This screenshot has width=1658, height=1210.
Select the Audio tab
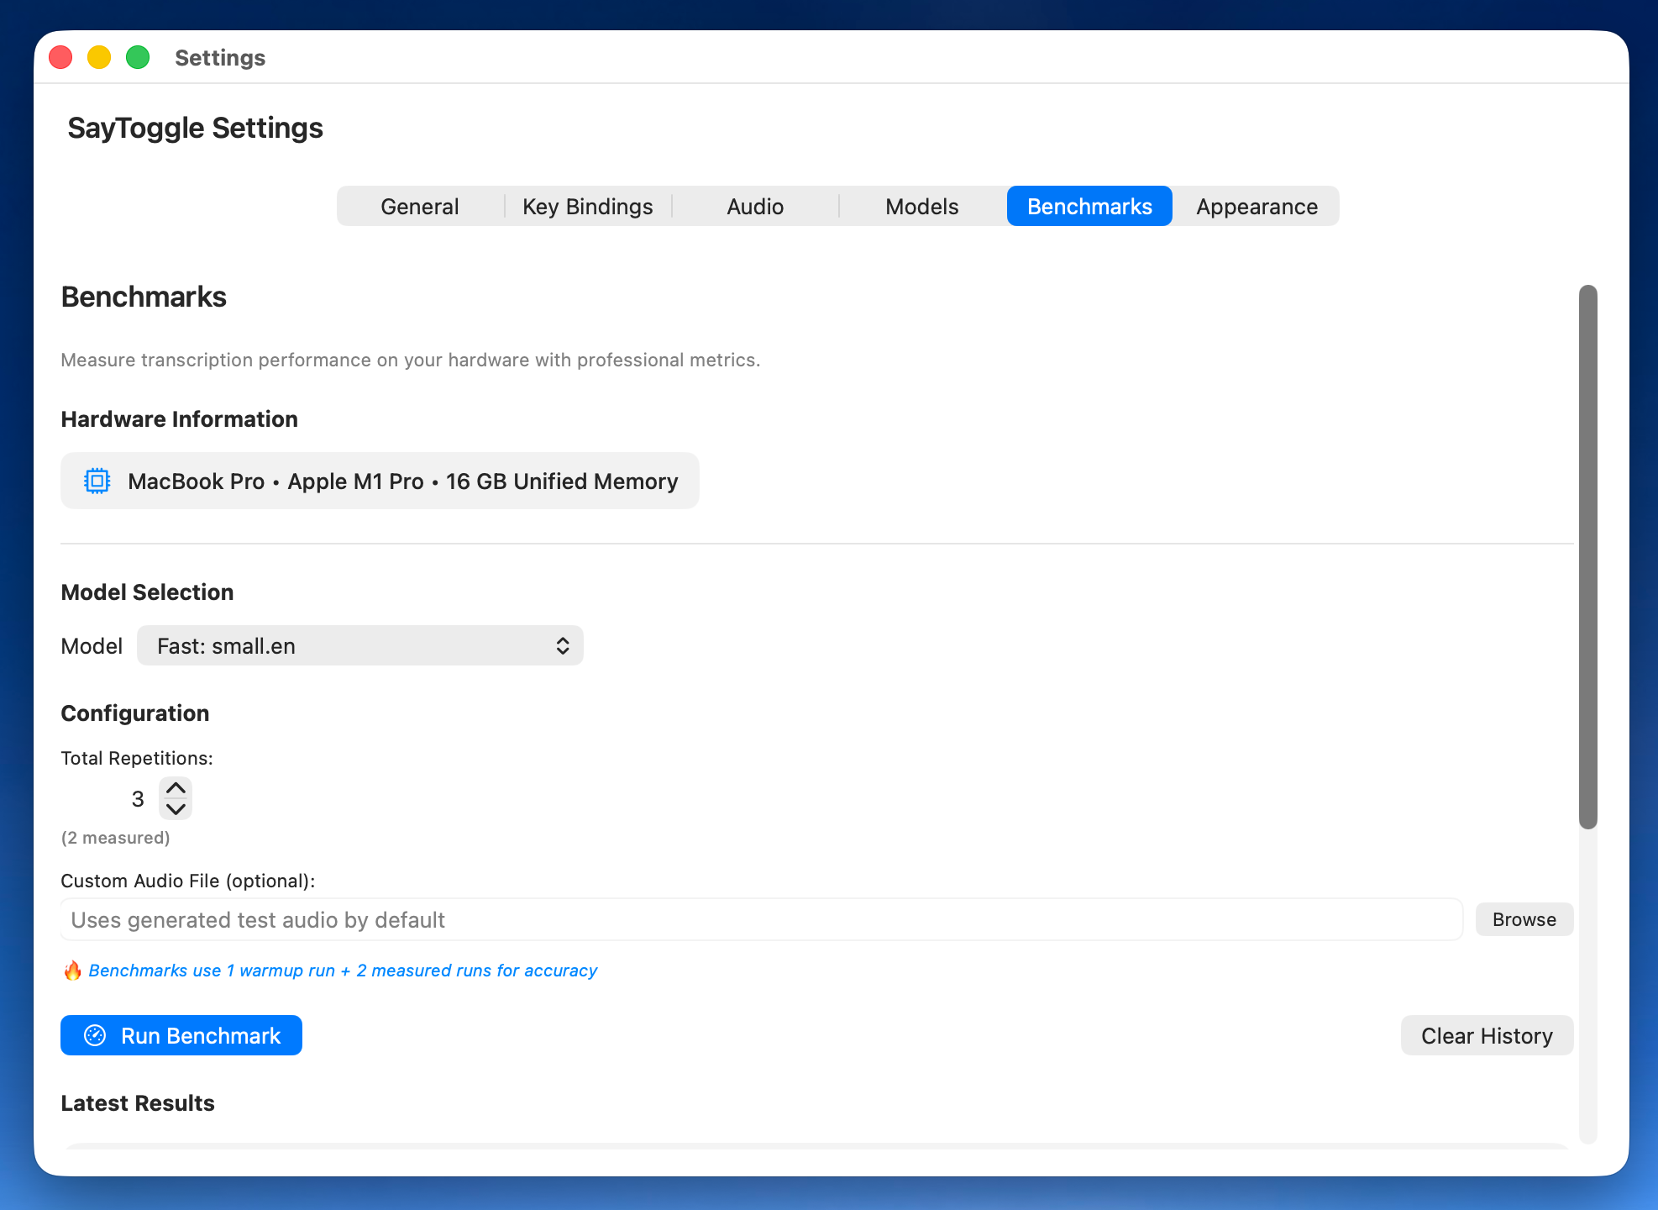tap(755, 206)
